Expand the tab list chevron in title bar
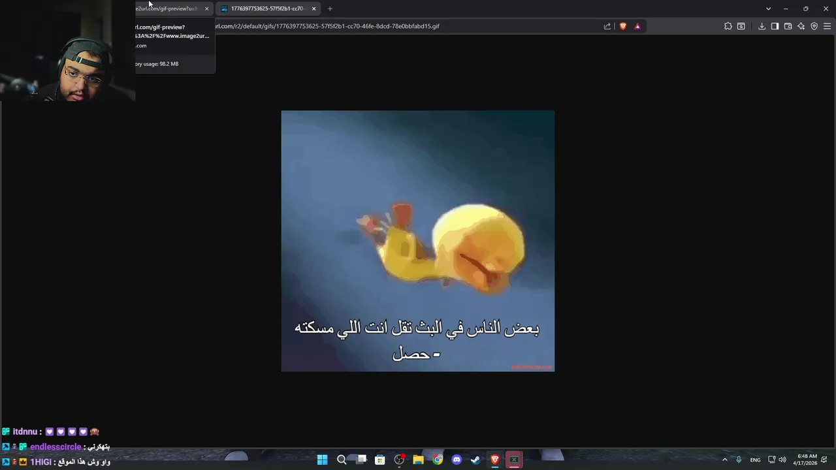Viewport: 836px width, 470px height. point(768,8)
